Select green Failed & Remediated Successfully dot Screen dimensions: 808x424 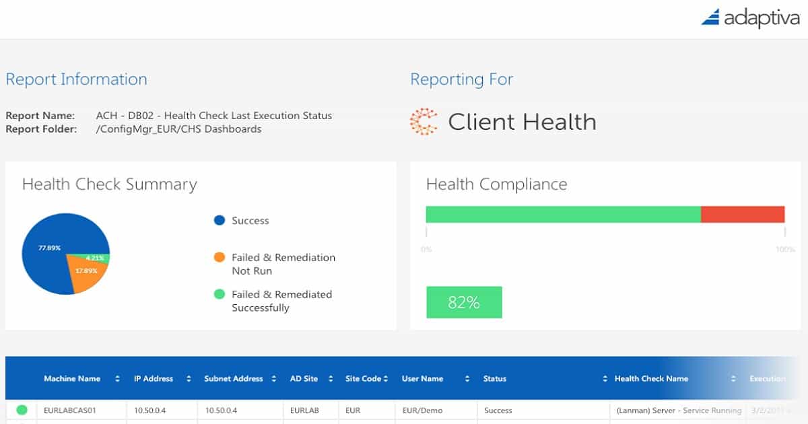coord(219,294)
